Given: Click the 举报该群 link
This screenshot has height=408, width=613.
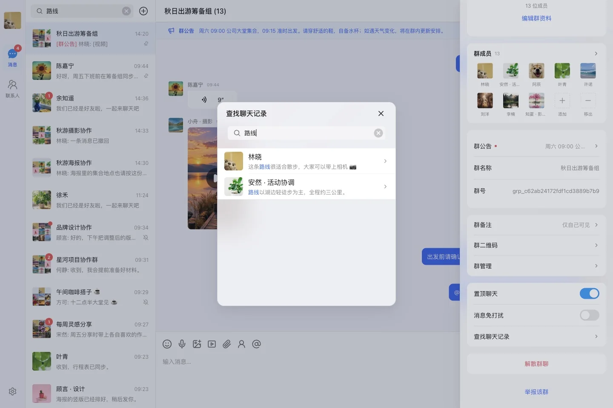Looking at the screenshot, I should pyautogui.click(x=536, y=392).
